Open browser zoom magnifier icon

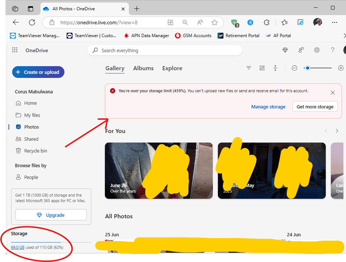pyautogui.click(x=185, y=22)
